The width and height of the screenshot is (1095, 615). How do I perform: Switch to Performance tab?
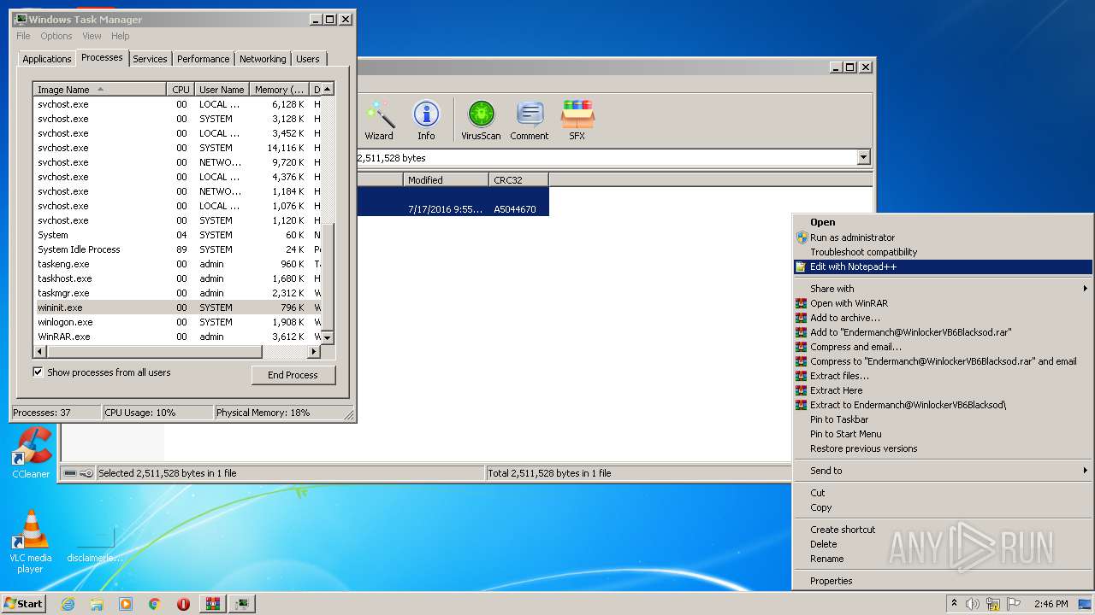click(204, 59)
